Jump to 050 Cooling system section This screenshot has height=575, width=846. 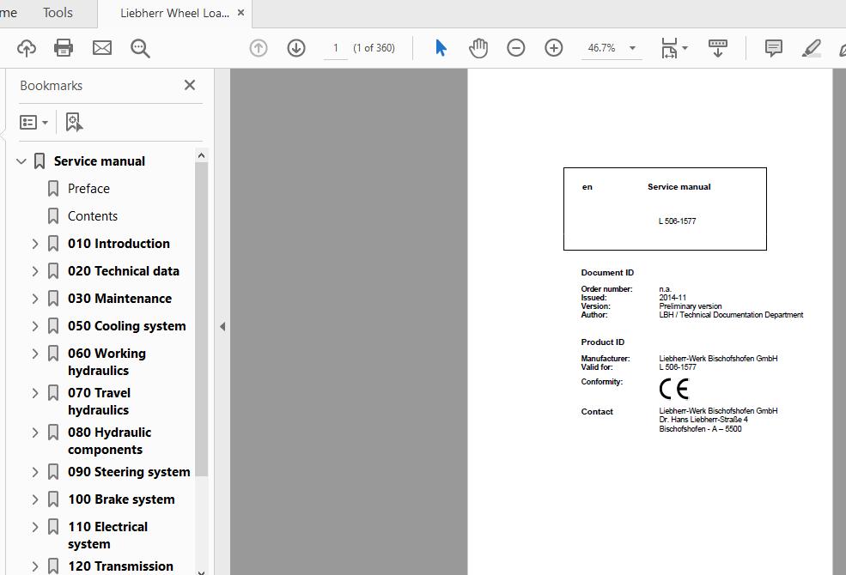click(x=127, y=326)
